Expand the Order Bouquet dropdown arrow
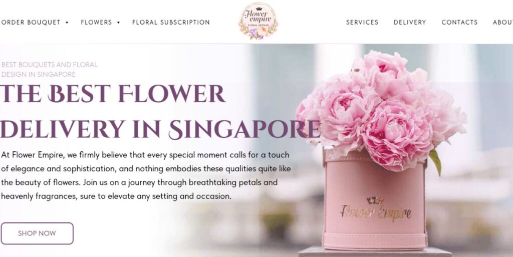 67,23
